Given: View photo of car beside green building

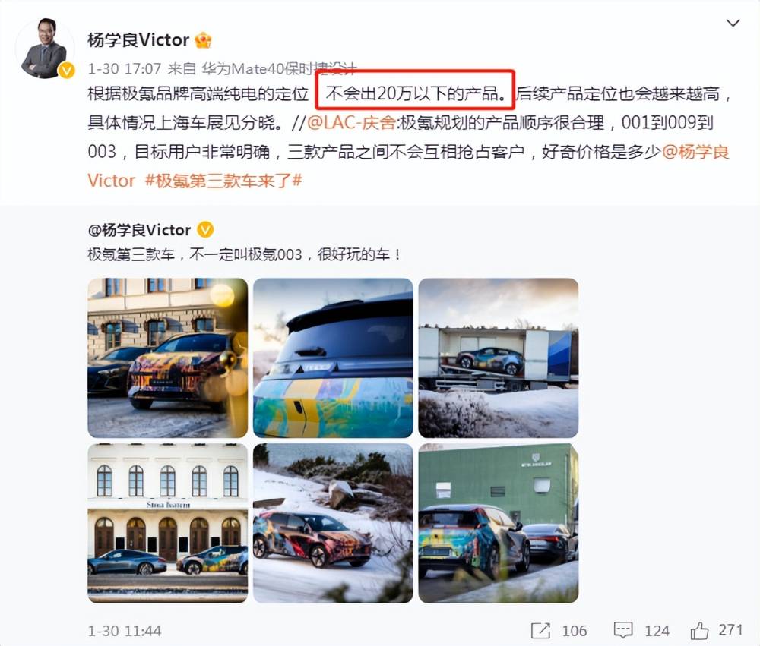Looking at the screenshot, I should click(499, 523).
